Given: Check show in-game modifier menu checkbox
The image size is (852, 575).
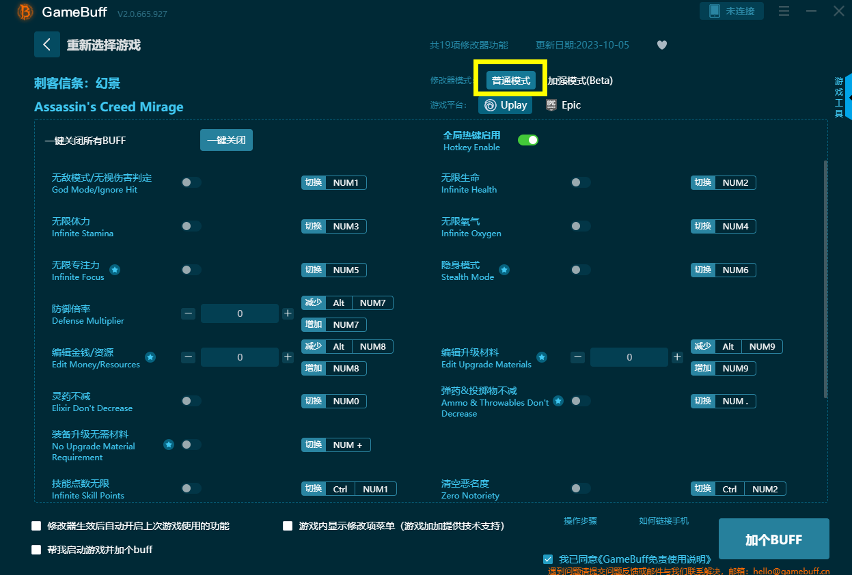Looking at the screenshot, I should [x=288, y=526].
